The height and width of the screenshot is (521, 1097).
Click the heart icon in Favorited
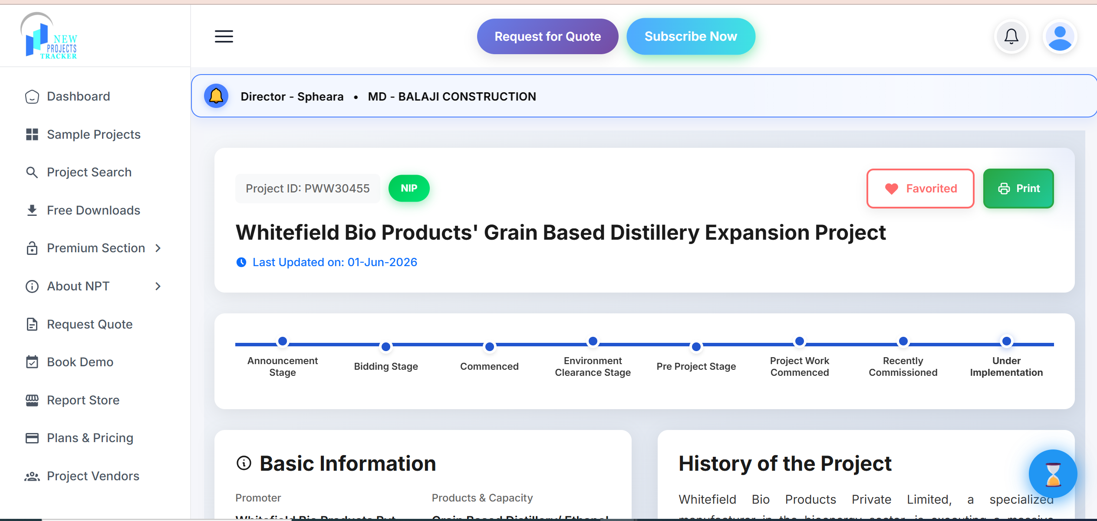point(892,189)
